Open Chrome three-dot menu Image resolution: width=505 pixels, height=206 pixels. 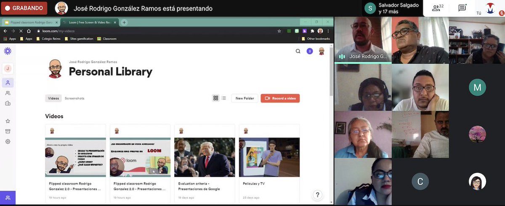point(328,31)
